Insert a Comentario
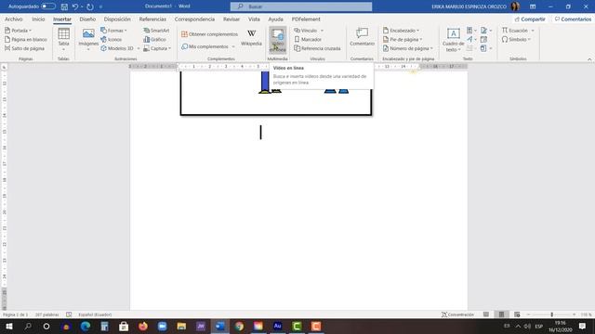The image size is (595, 334). [x=362, y=37]
